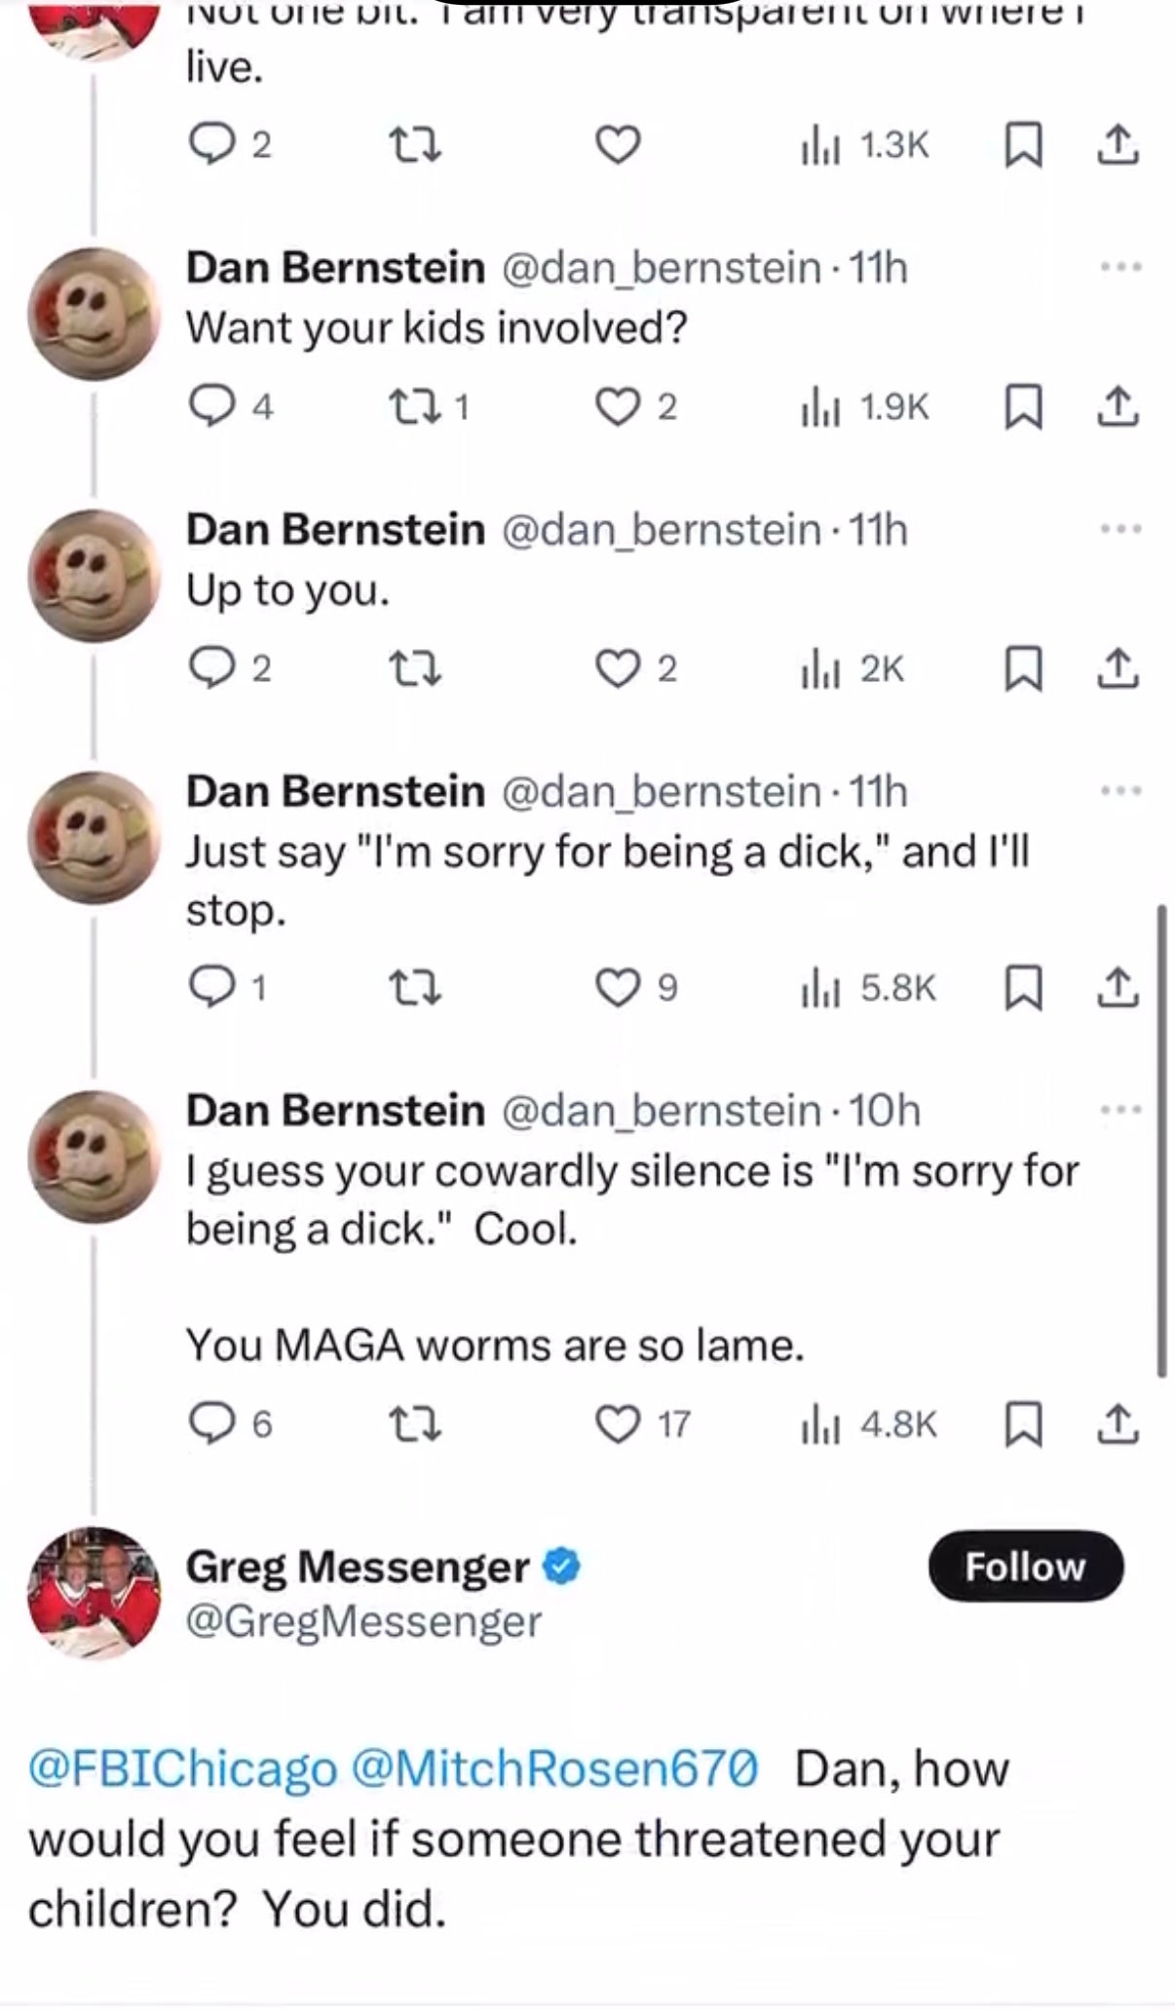View analytics showing 1.9K views
Viewport: 1175px width, 2011px height.
(x=865, y=407)
